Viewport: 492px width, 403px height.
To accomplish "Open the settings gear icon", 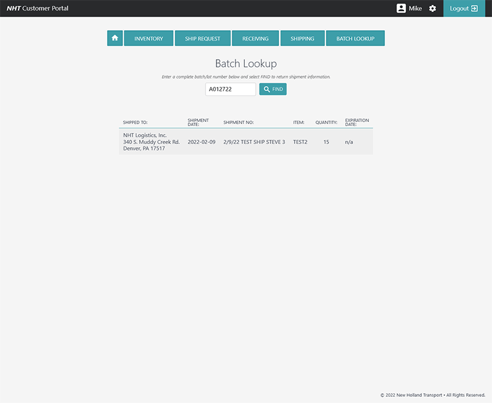I will [432, 9].
